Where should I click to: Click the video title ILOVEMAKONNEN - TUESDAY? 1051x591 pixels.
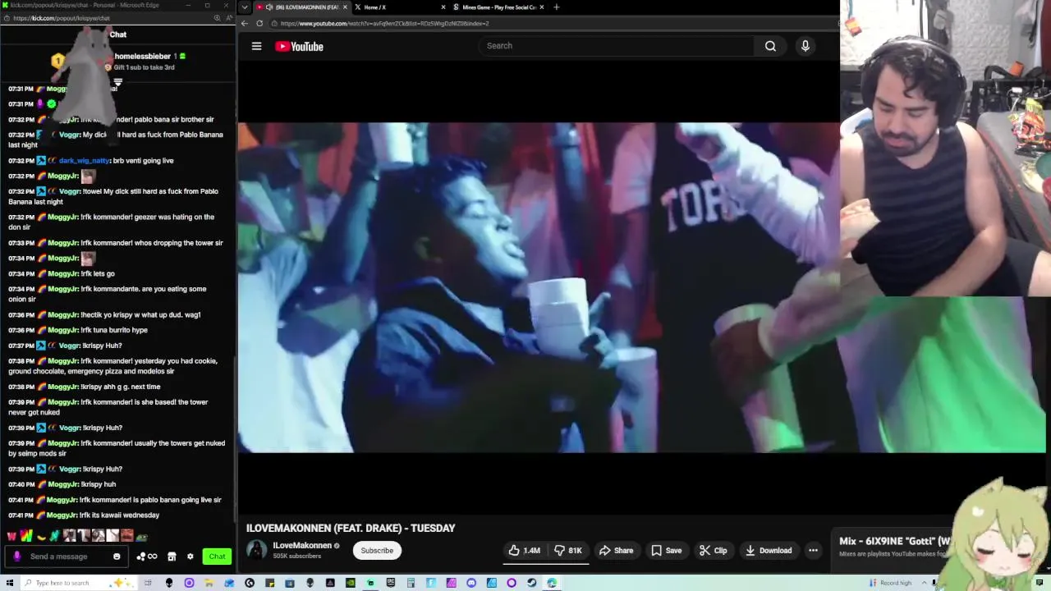(x=351, y=528)
